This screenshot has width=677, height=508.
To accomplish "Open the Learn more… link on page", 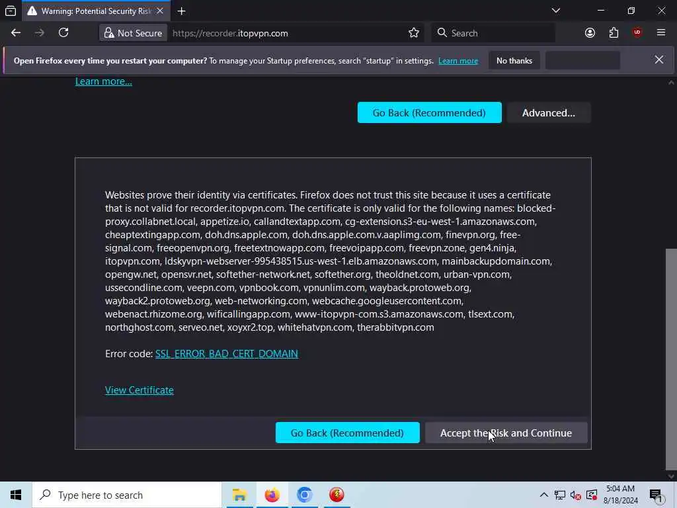I will pyautogui.click(x=104, y=81).
